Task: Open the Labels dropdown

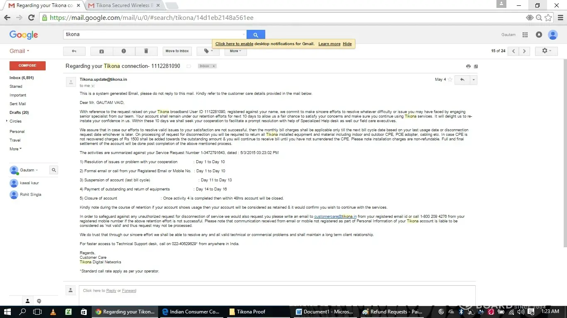Action: point(208,51)
